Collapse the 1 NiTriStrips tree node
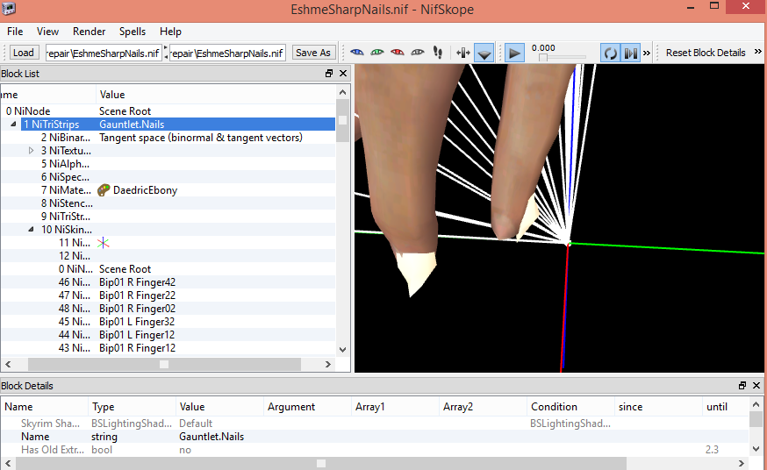 tap(14, 125)
